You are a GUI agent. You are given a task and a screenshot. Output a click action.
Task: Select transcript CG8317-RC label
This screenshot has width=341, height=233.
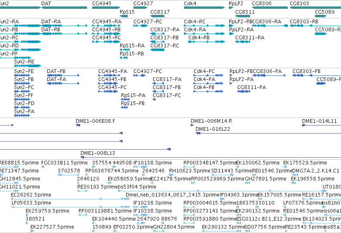coord(165,45)
